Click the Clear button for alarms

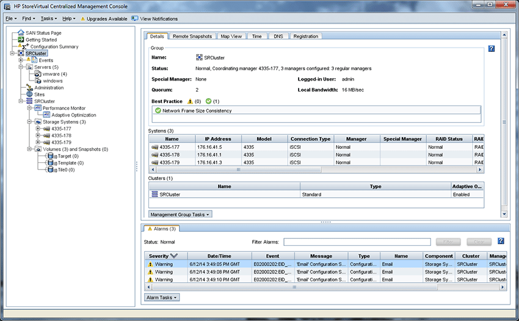(479, 242)
